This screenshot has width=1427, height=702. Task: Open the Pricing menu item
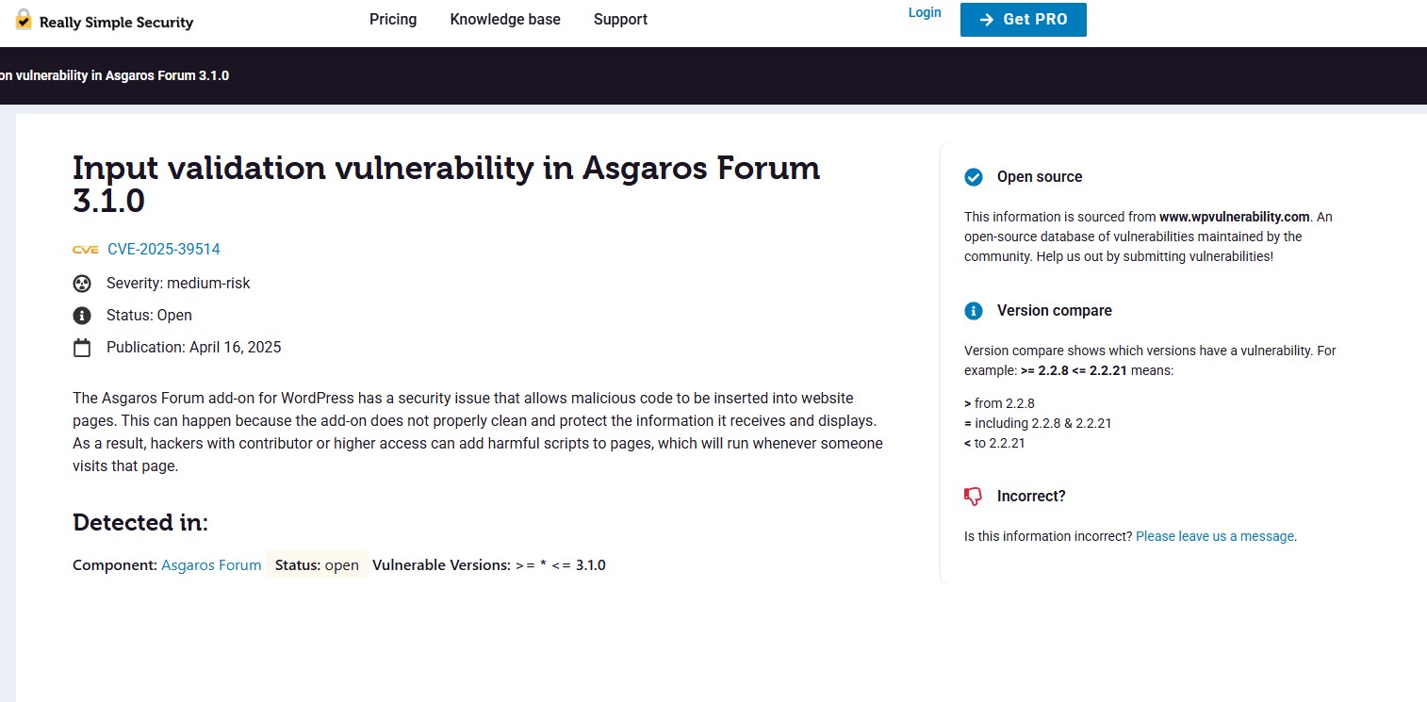tap(393, 19)
